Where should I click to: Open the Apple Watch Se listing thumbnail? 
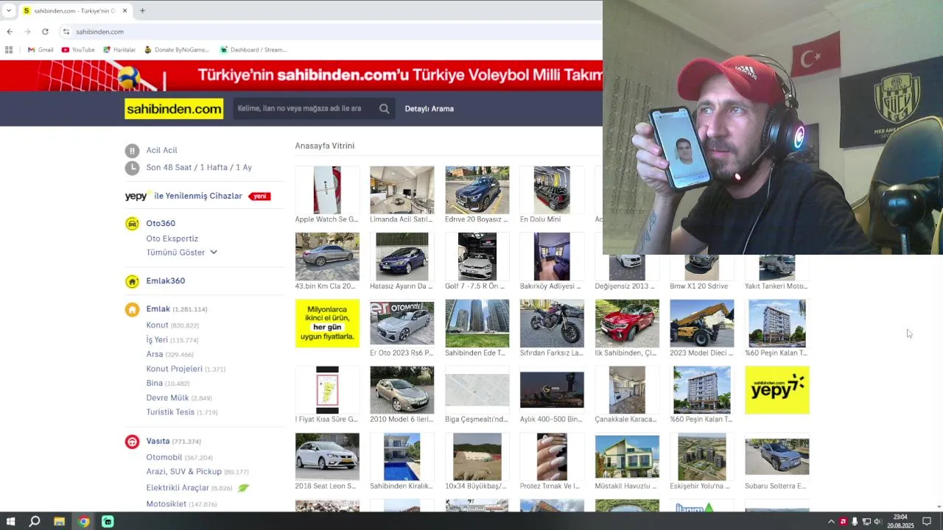click(x=327, y=190)
